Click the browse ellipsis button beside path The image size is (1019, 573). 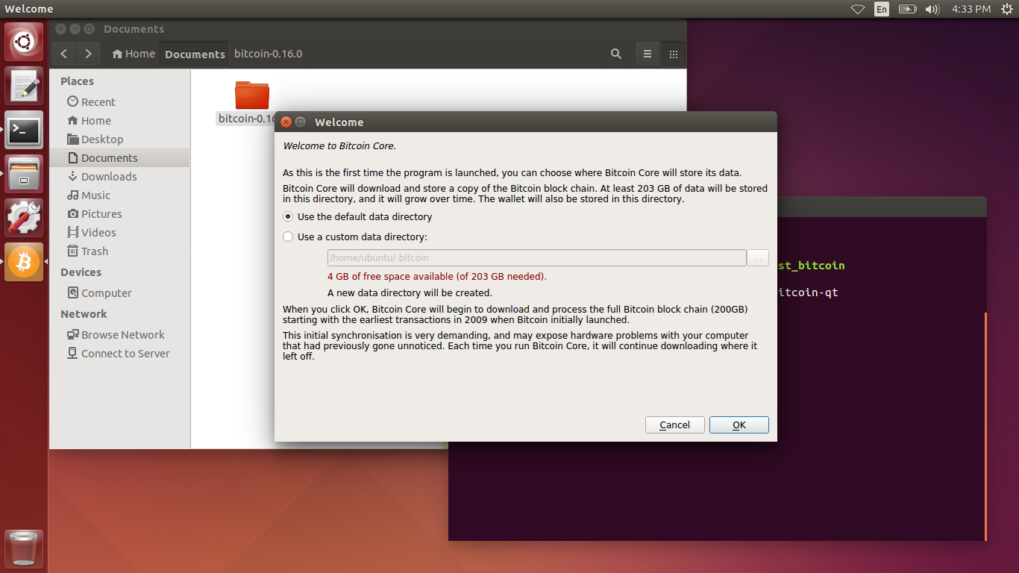click(x=758, y=257)
